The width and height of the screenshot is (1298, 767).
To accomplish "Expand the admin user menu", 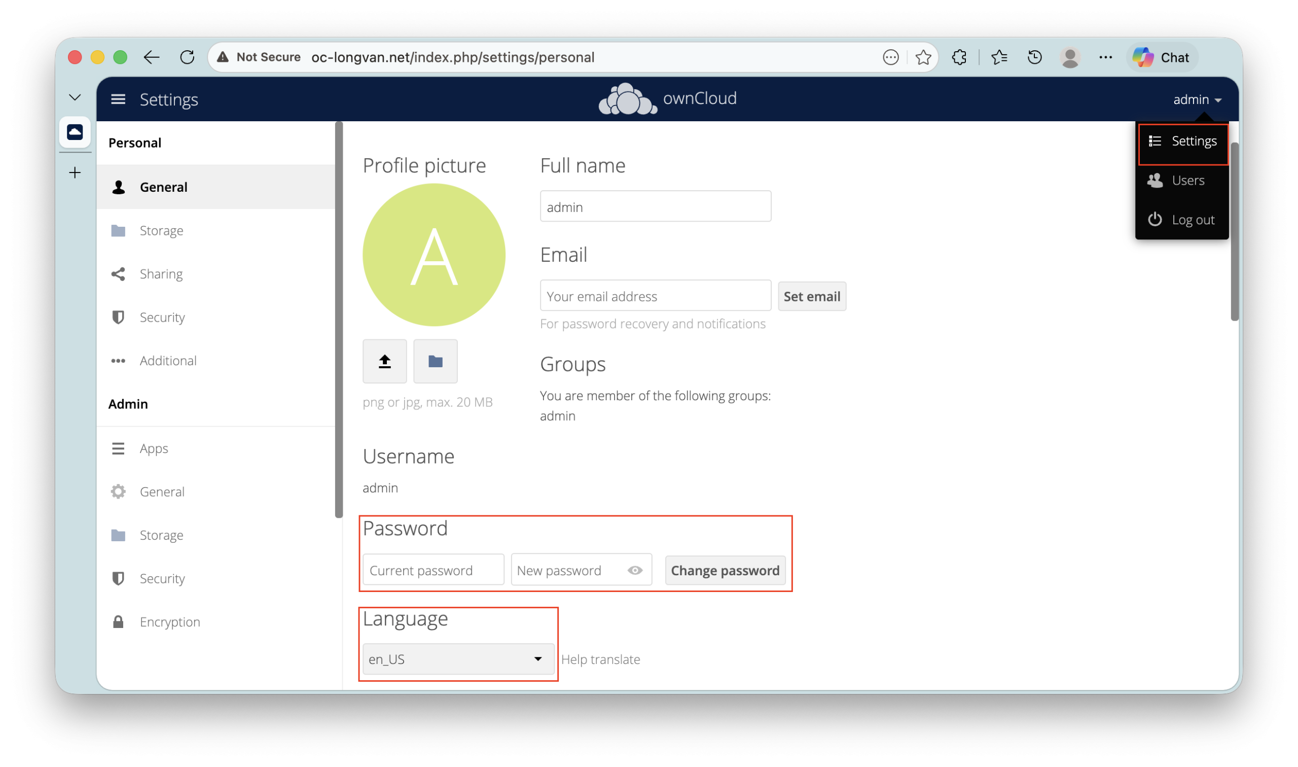I will pyautogui.click(x=1196, y=99).
